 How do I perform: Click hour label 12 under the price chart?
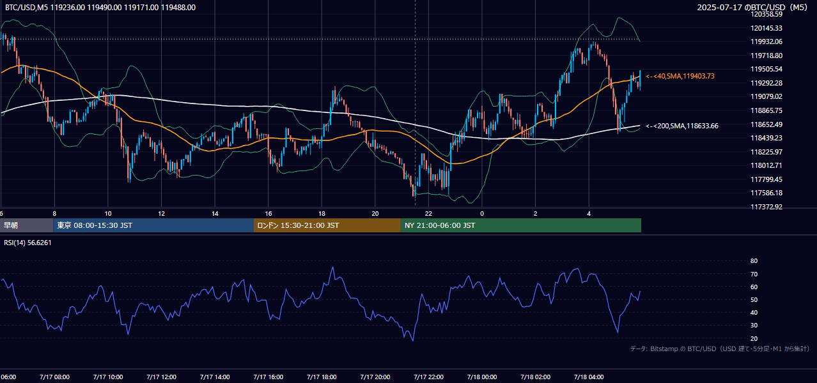[161, 213]
